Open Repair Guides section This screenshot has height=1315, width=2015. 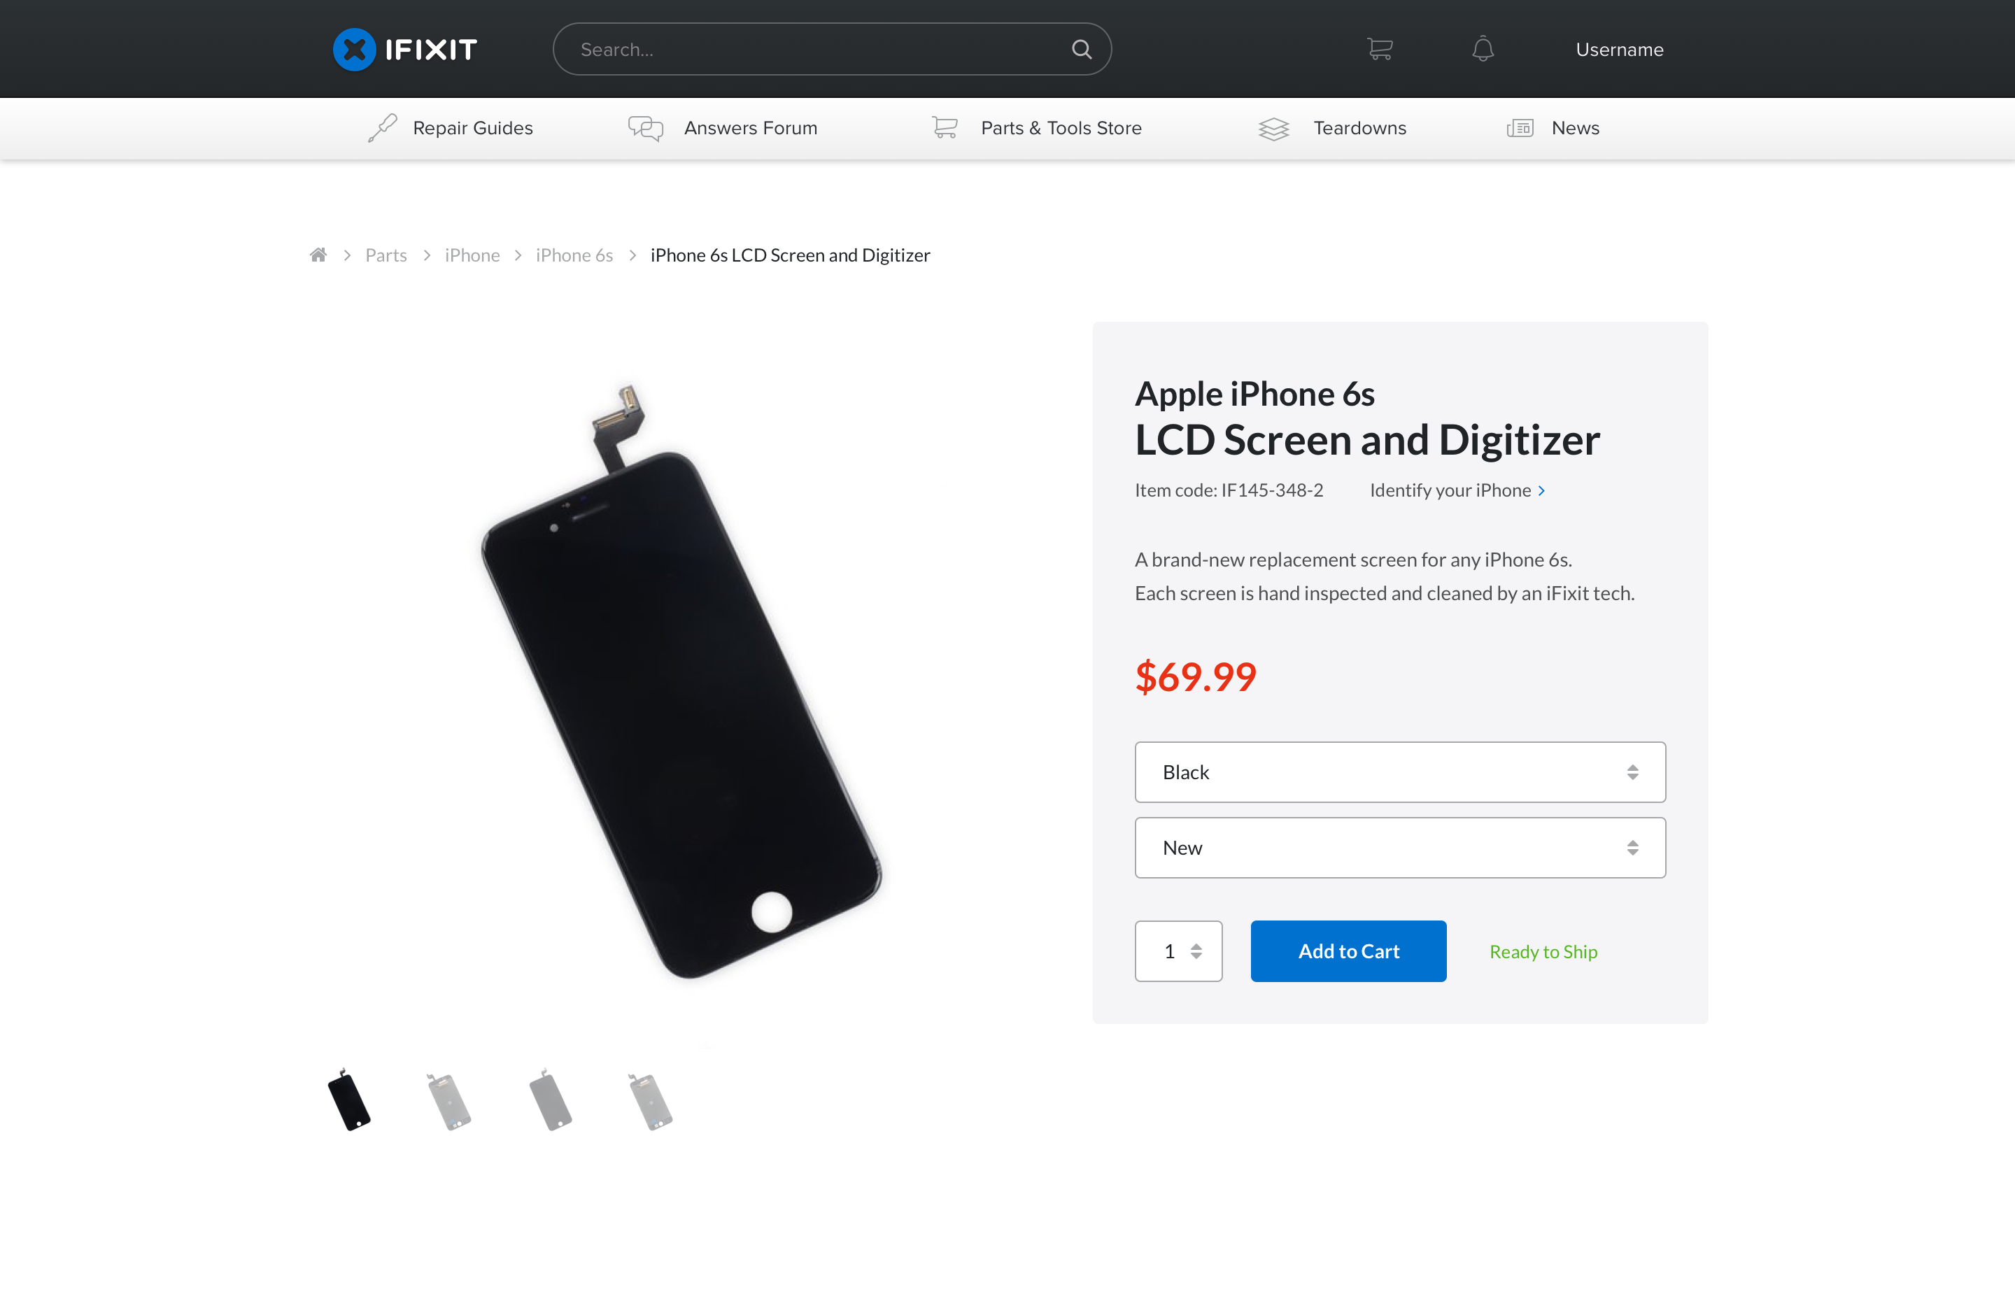(472, 128)
